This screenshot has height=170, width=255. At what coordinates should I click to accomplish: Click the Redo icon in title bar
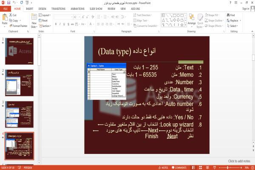coord(22,3)
